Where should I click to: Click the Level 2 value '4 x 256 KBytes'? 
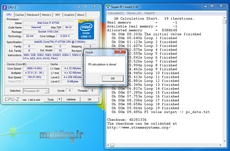[73, 77]
